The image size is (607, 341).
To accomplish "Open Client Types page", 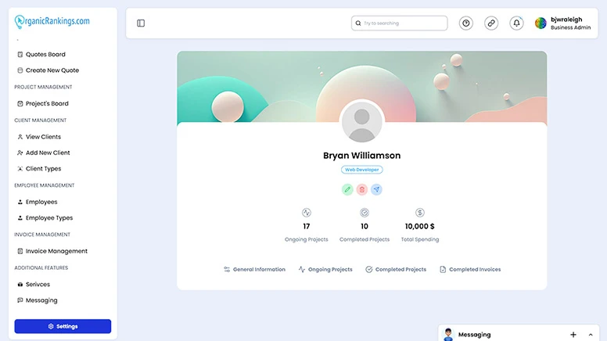I will [39, 169].
